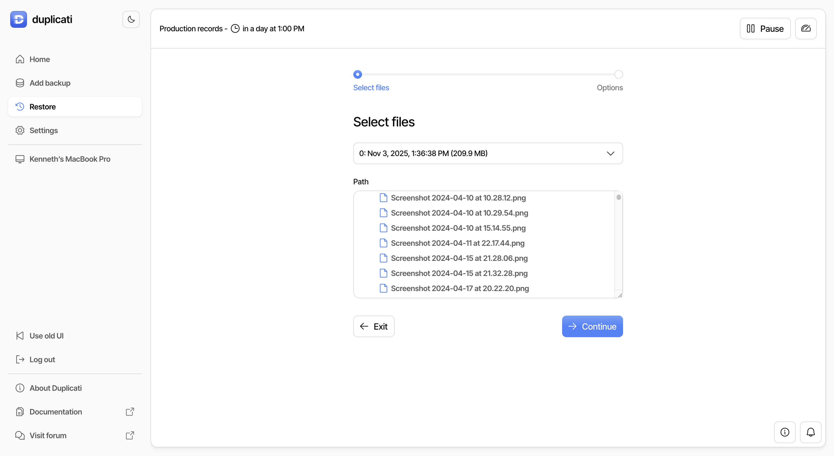
Task: Select Screenshot 2024-04-10 at 10.28.12.png
Action: (458, 198)
